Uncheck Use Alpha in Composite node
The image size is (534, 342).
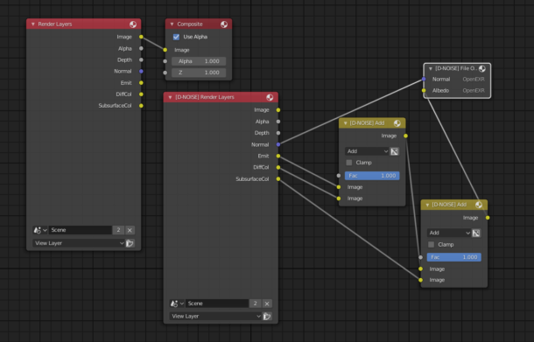[176, 37]
